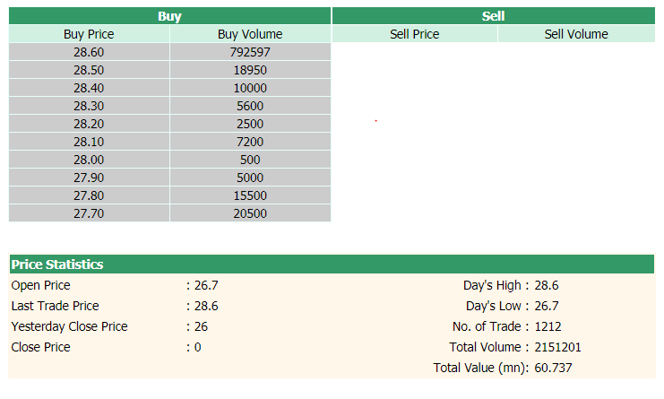This screenshot has height=399, width=664.
Task: Click buy volume 5600 cell
Action: point(250,106)
